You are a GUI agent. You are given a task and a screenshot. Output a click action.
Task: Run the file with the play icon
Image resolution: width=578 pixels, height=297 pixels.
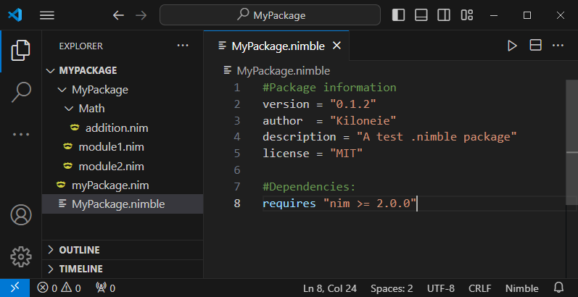click(x=512, y=46)
